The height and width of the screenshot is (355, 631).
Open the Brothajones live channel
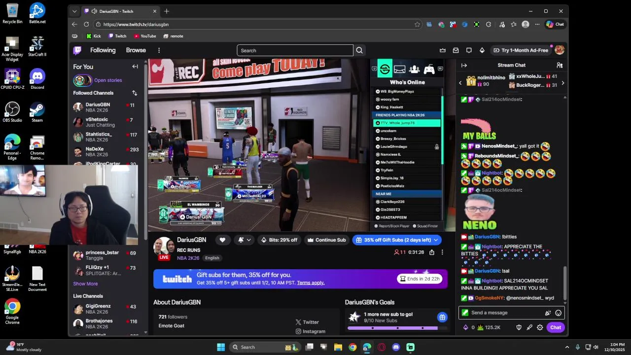coord(106,323)
